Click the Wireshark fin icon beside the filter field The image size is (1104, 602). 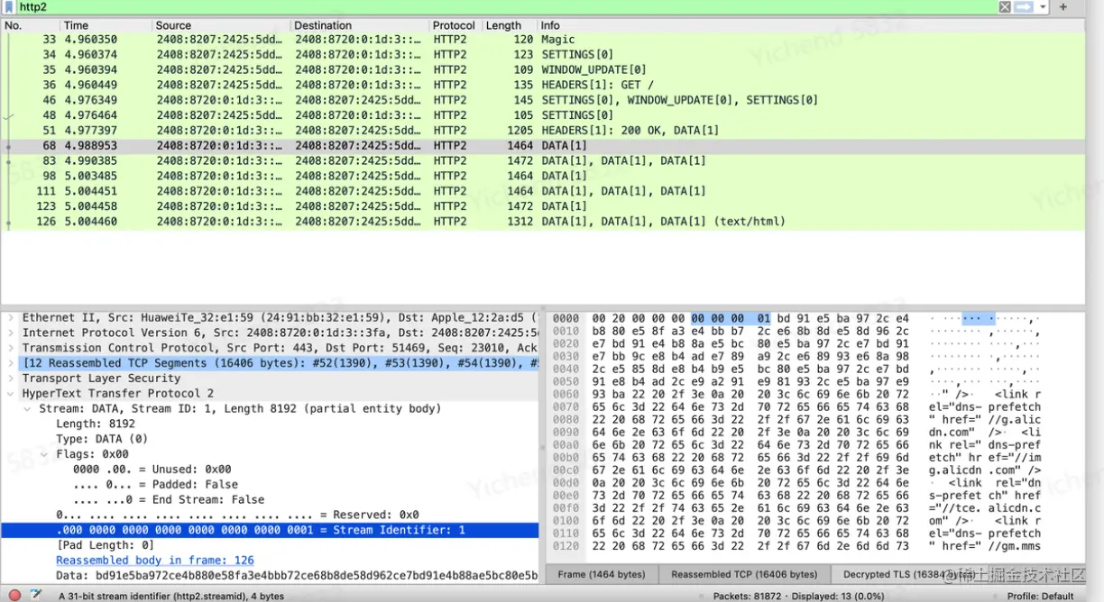click(9, 6)
